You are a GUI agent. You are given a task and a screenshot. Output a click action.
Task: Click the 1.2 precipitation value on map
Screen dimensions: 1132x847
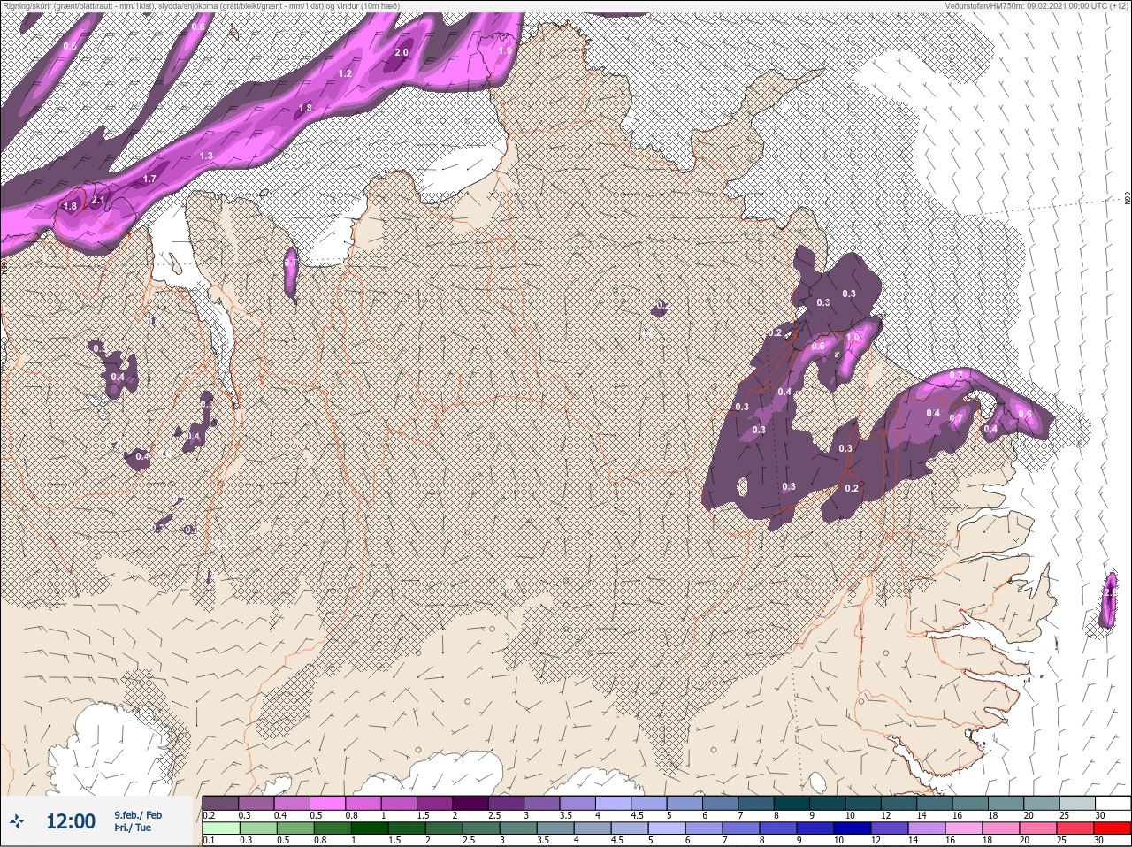pyautogui.click(x=346, y=73)
